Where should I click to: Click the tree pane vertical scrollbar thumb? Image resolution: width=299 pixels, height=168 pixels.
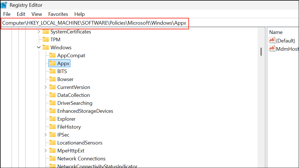point(261,52)
